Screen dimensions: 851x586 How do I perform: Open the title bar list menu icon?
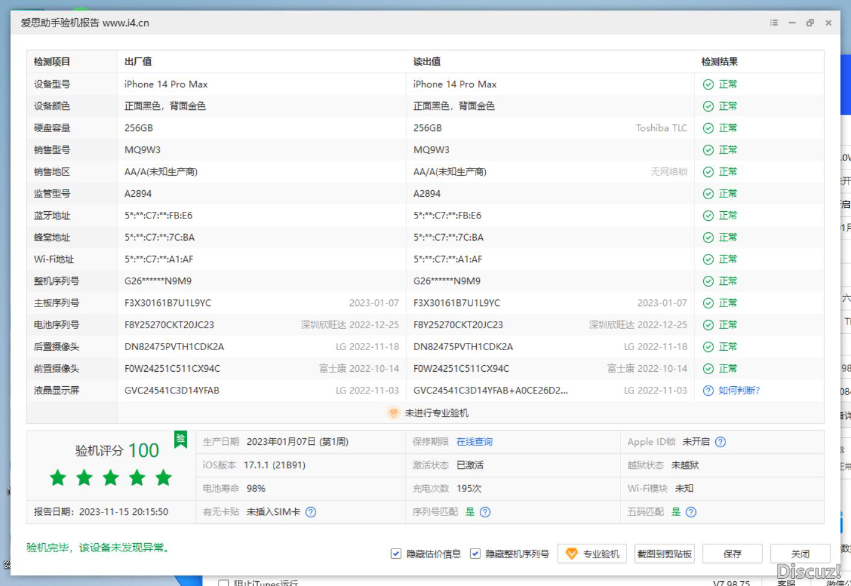coord(774,23)
